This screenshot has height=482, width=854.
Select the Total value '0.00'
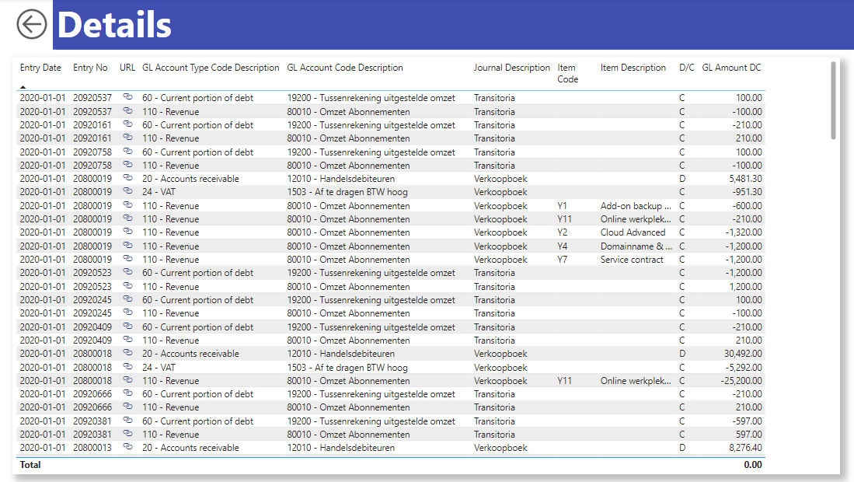753,465
